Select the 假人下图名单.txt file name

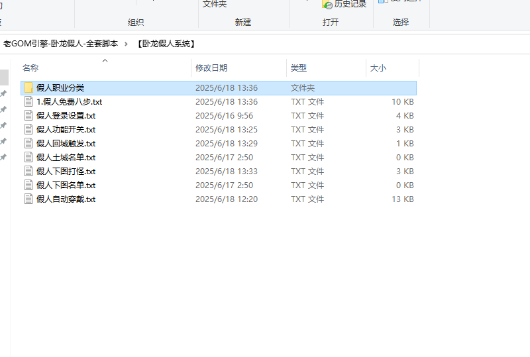point(66,185)
